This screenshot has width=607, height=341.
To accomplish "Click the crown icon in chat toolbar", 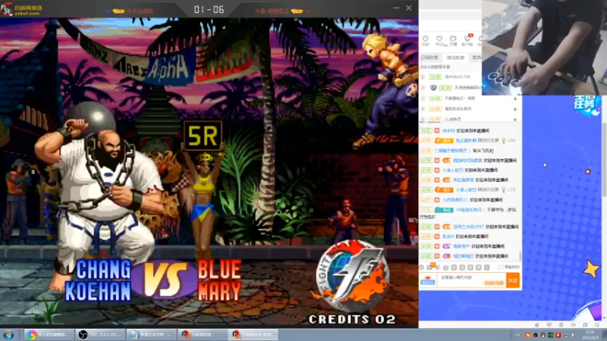I will click(445, 267).
